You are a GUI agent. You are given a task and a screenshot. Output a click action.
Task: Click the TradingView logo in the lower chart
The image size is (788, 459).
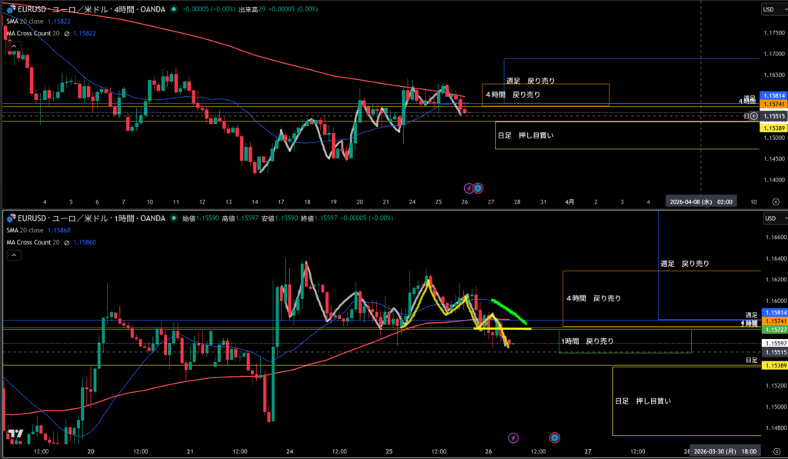14,434
